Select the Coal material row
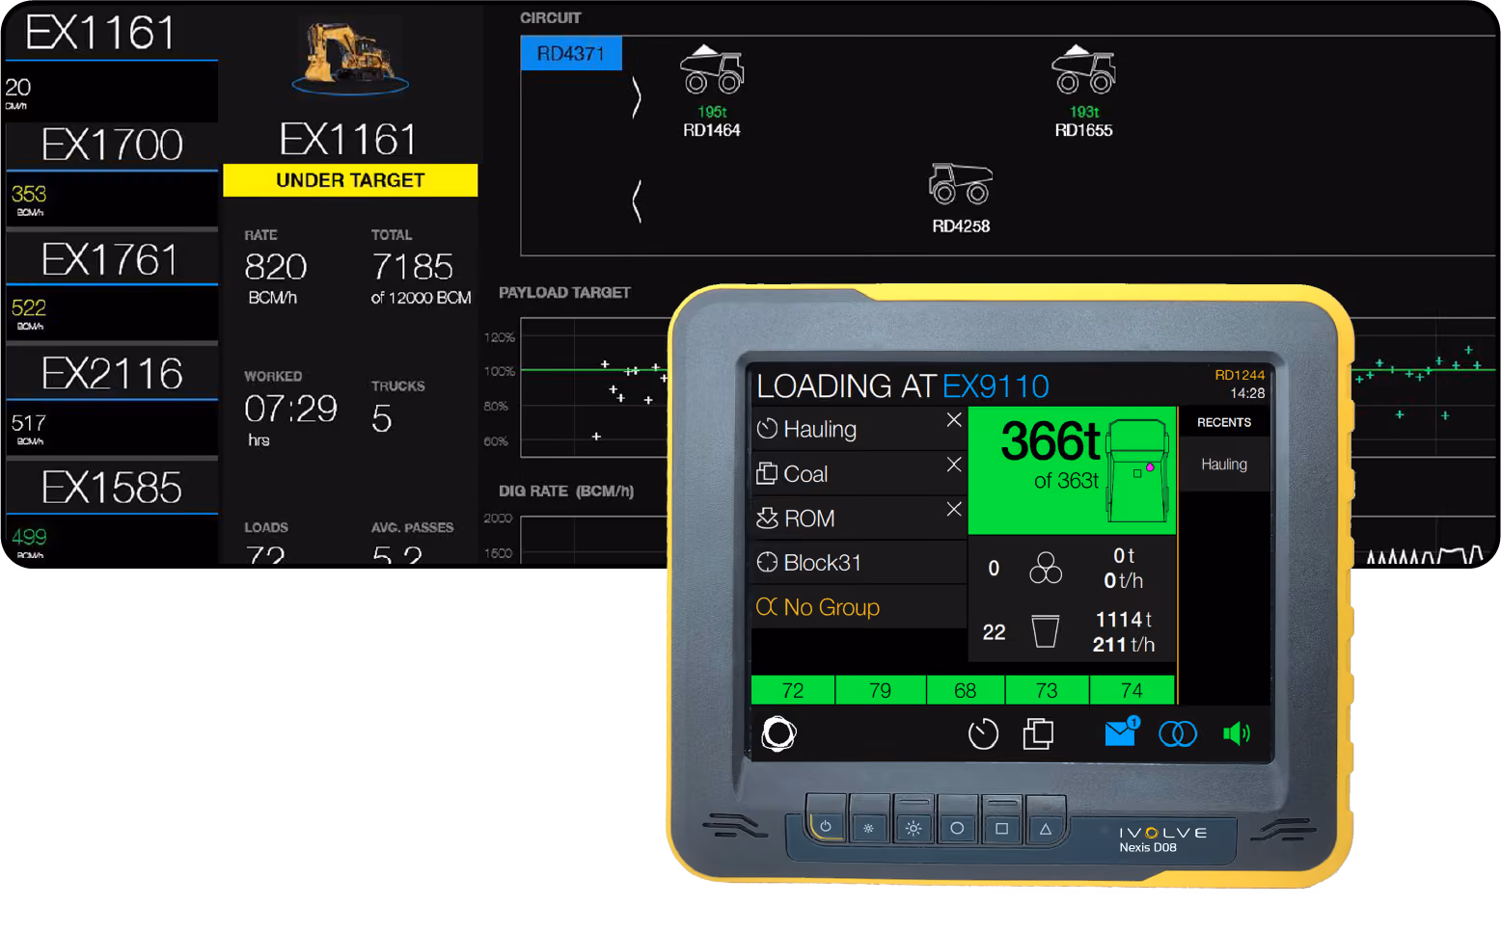1501x931 pixels. (x=859, y=473)
